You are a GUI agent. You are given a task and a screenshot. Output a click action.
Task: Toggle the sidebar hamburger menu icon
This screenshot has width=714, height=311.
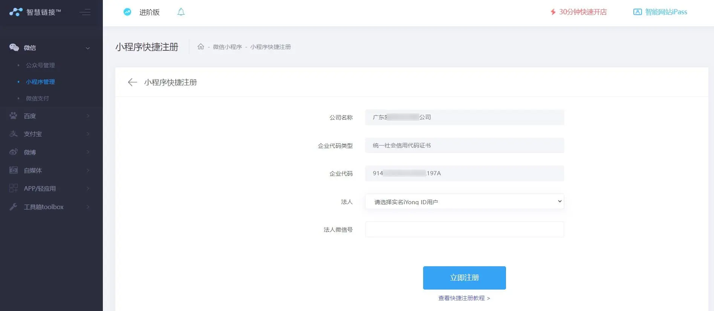point(85,12)
